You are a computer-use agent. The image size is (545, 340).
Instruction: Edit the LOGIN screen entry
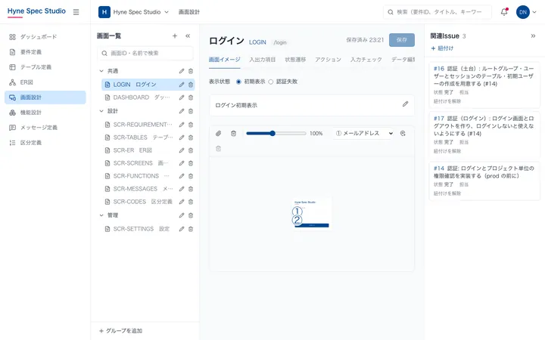click(182, 85)
